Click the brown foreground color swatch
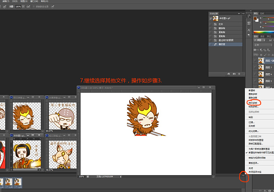Image resolution: width=274 pixels, height=192 pixels. click(x=255, y=19)
